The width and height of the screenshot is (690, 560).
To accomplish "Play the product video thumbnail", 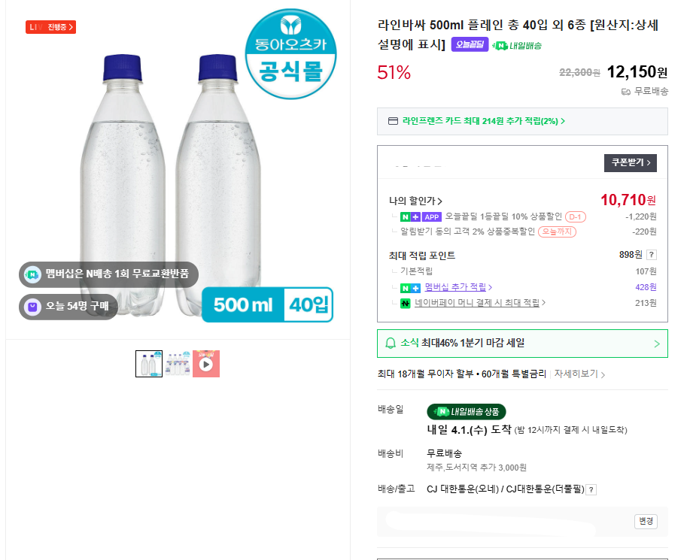I will [x=206, y=364].
